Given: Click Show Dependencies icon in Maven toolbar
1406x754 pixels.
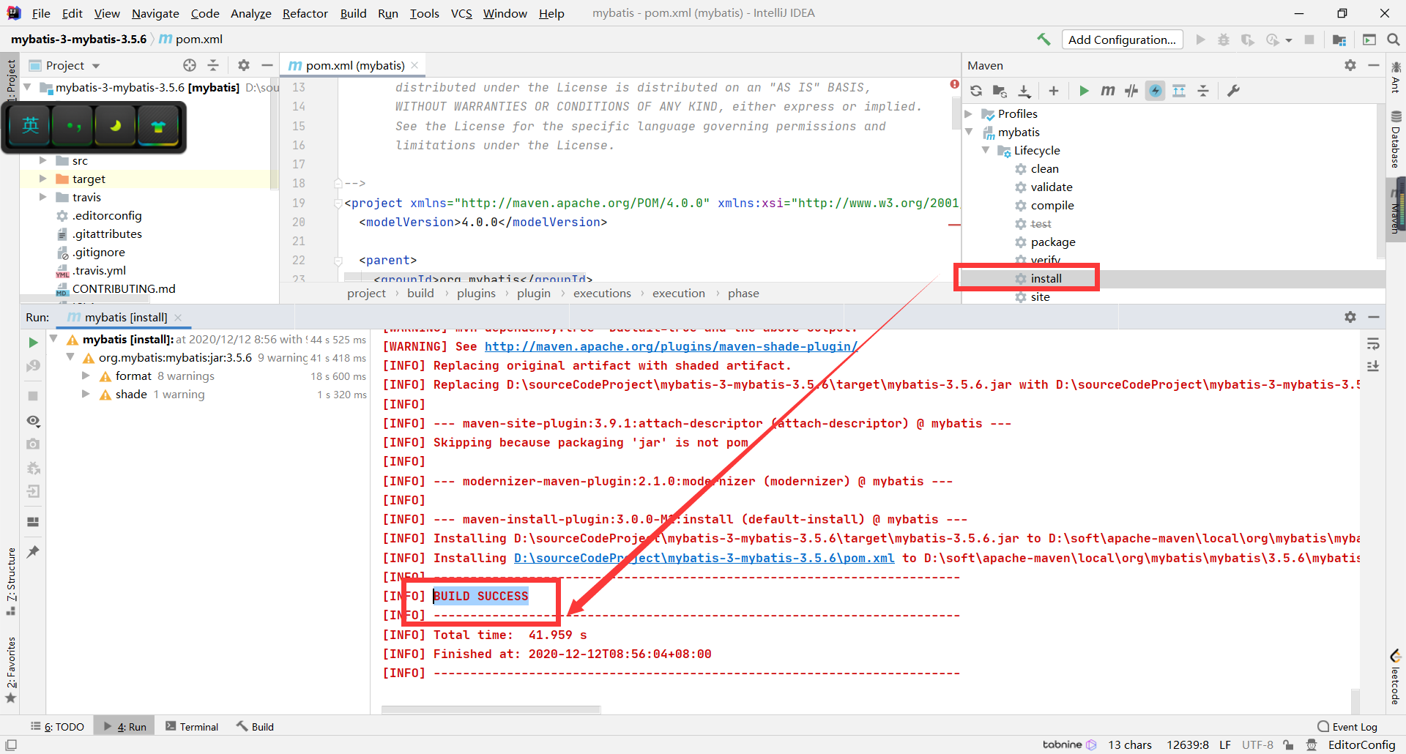Looking at the screenshot, I should pyautogui.click(x=1179, y=91).
